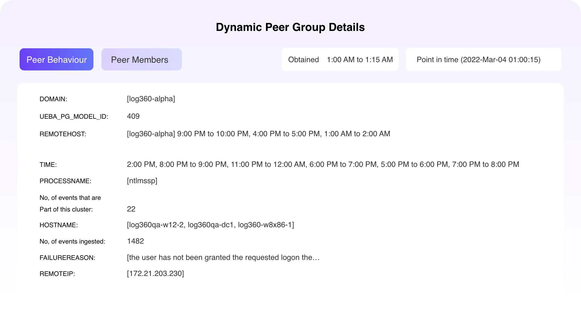581x313 pixels.
Task: Select the PROCESSNAME value ntlmssp
Action: (x=142, y=181)
